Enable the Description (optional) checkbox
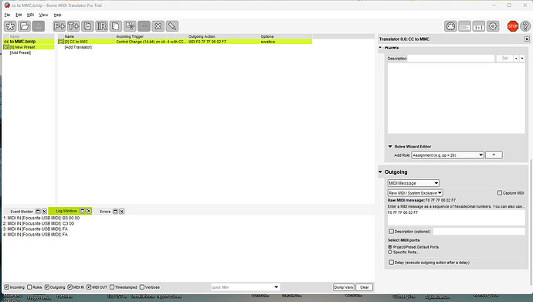Viewport: 533px width, 302px height. coord(391,232)
